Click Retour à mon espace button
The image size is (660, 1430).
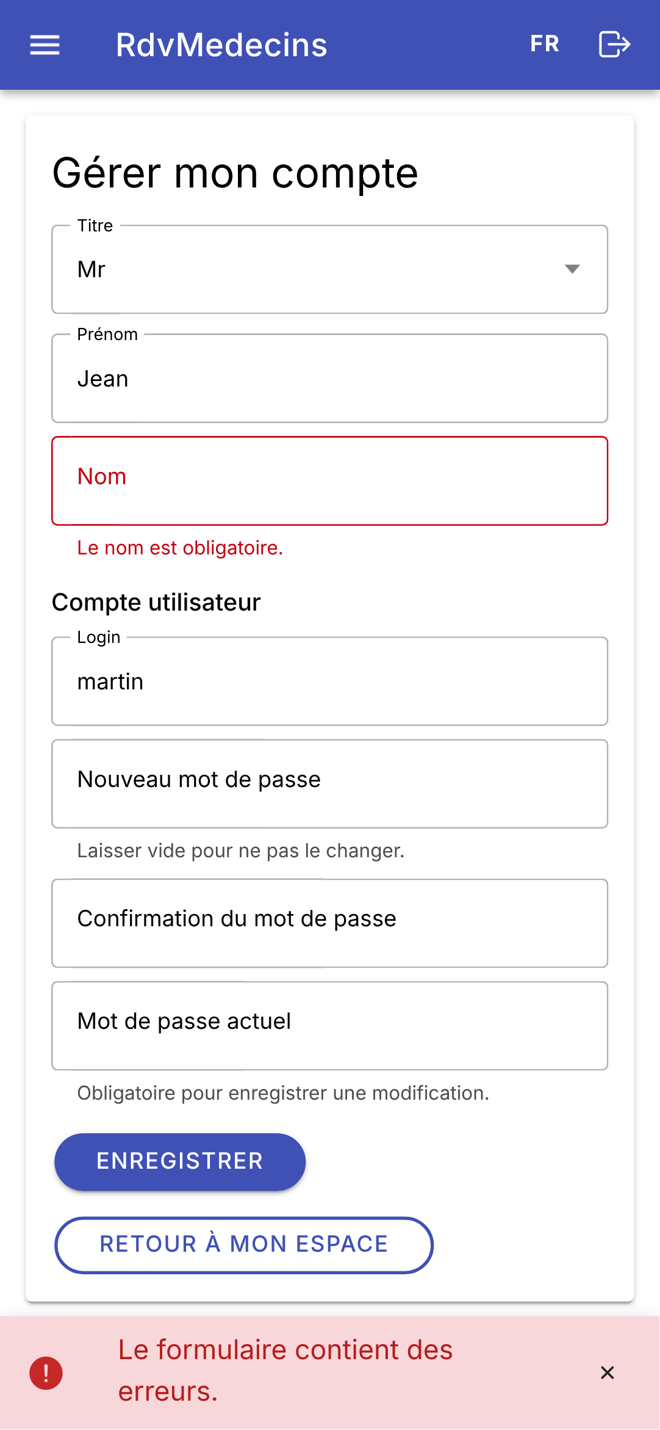pos(244,1245)
